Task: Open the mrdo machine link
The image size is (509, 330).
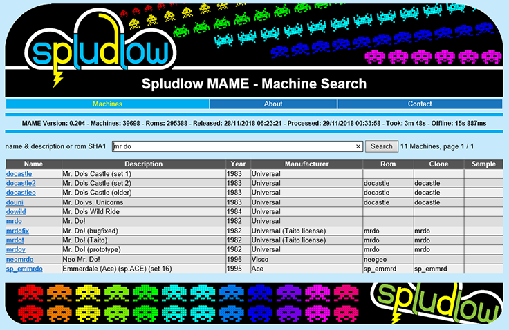Action: pyautogui.click(x=14, y=221)
